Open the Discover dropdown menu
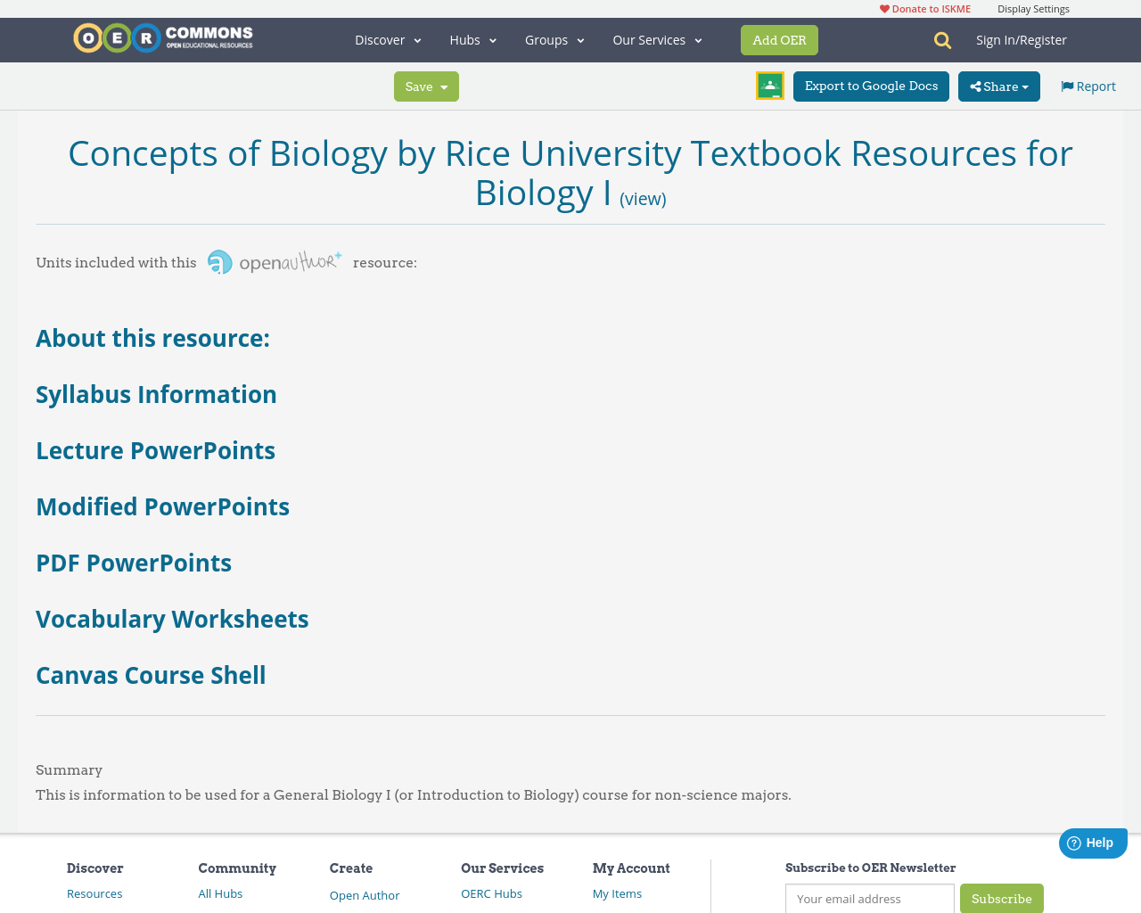 point(388,39)
